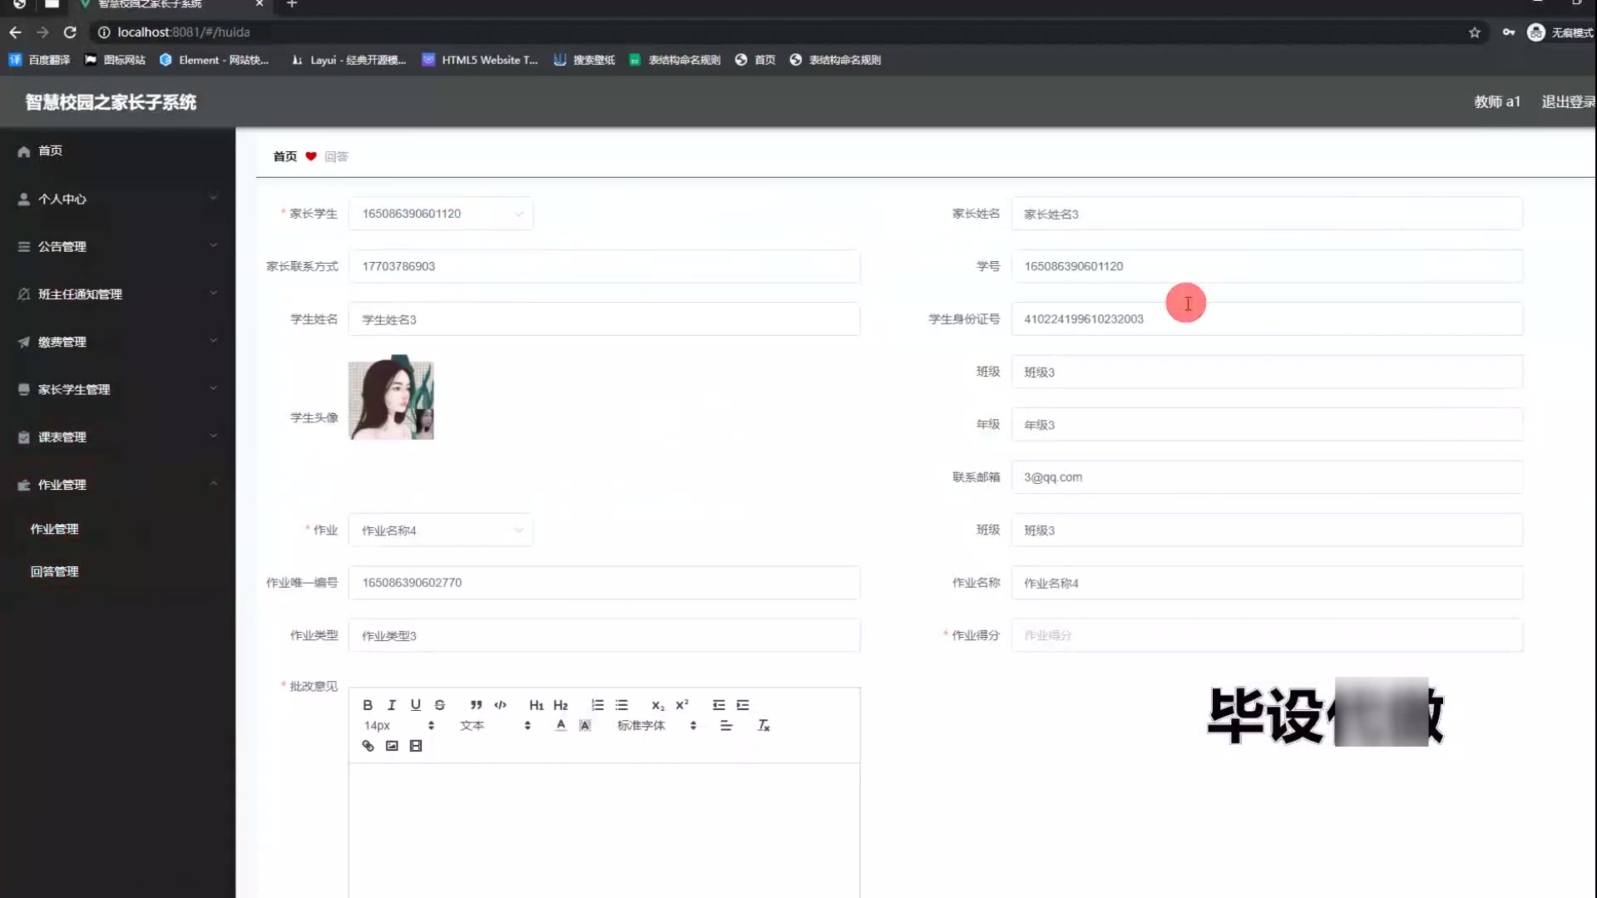Go to 首页 in the sidebar

click(117, 150)
